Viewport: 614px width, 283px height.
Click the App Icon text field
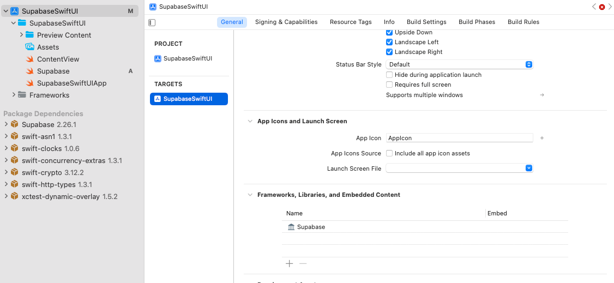click(459, 139)
